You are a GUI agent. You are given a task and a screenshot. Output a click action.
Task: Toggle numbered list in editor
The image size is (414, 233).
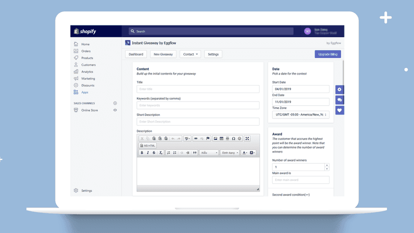[x=168, y=152]
